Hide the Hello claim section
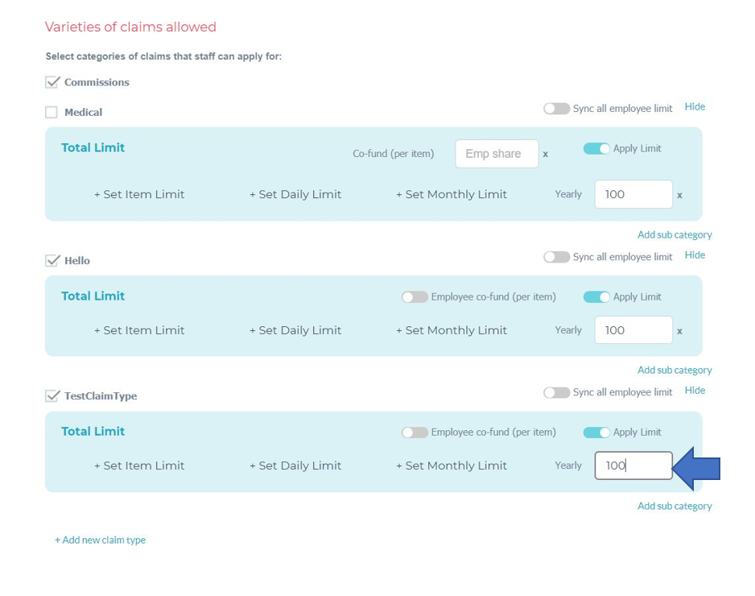Screen dimensions: 755x596 [695, 255]
